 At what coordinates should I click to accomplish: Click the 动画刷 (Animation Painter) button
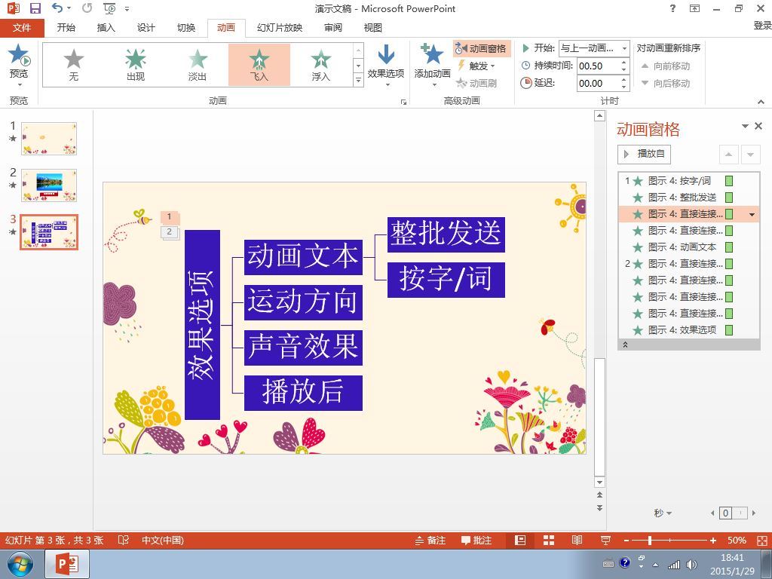(476, 83)
